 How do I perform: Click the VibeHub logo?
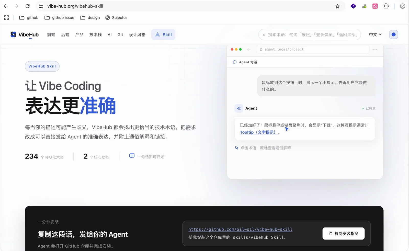(25, 35)
